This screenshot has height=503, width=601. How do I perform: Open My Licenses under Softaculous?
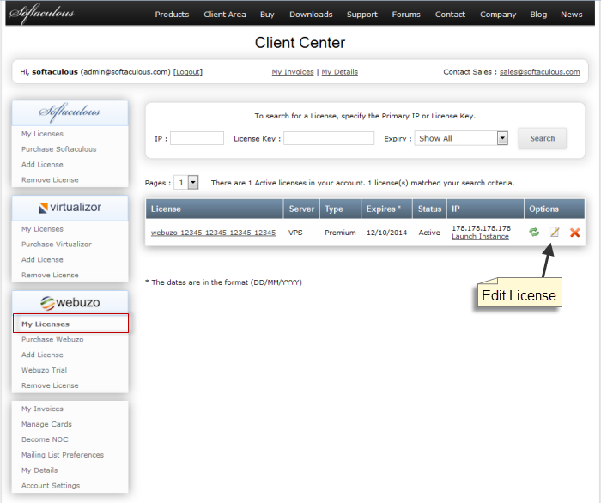tap(42, 134)
